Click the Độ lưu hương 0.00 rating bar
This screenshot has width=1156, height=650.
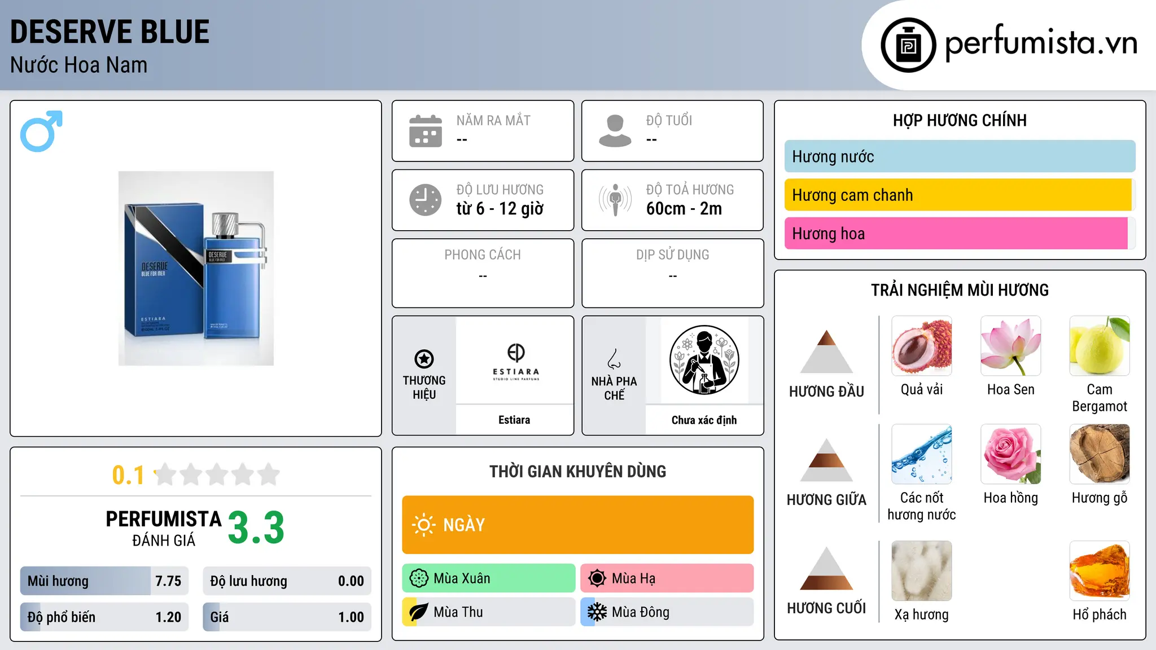click(287, 581)
